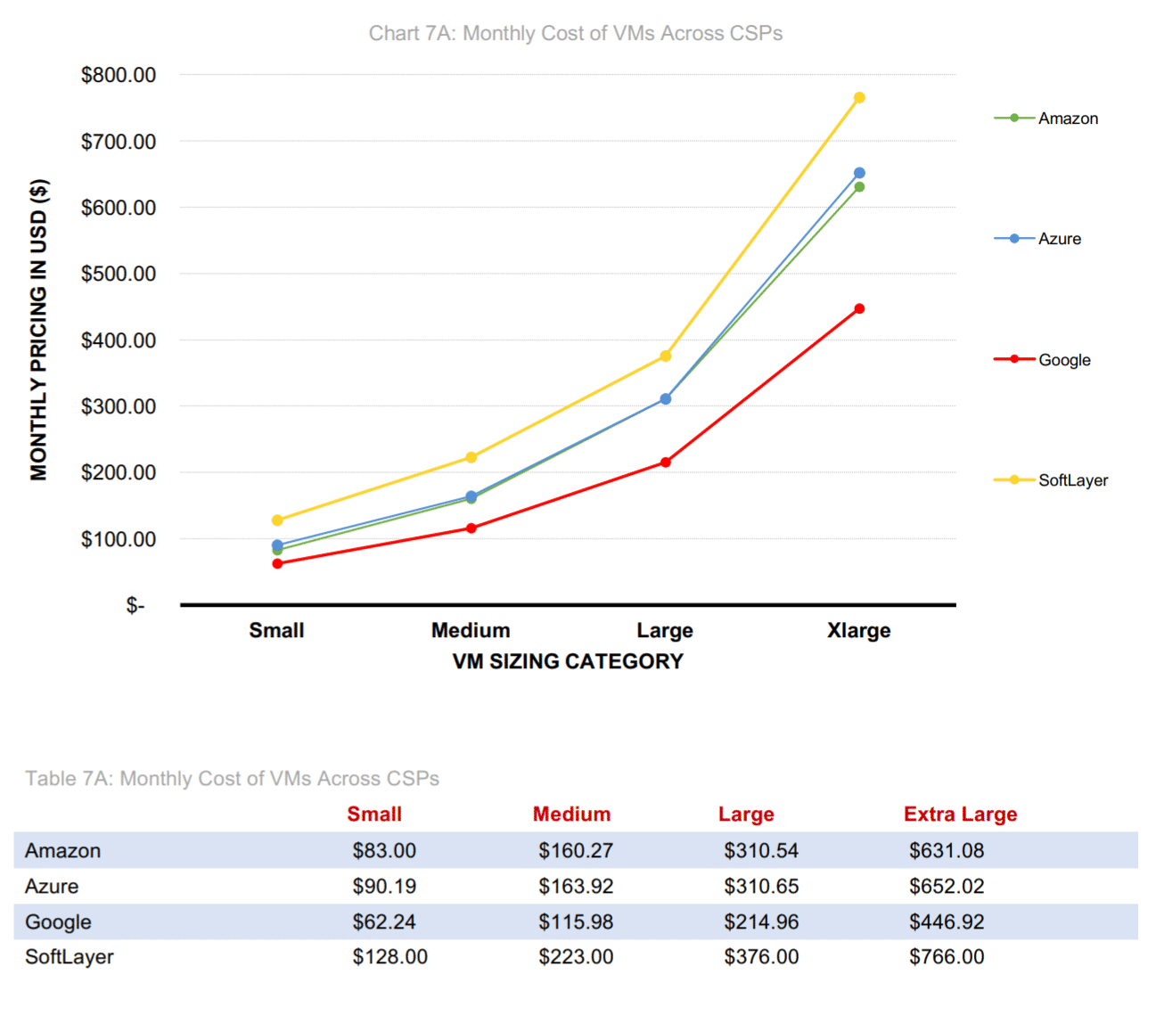Select the Azure legend entry
Screen dimensions: 1156x1015
1037,239
